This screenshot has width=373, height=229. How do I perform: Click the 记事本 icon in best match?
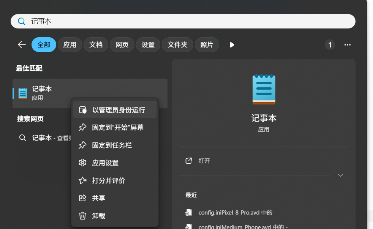pos(23,93)
